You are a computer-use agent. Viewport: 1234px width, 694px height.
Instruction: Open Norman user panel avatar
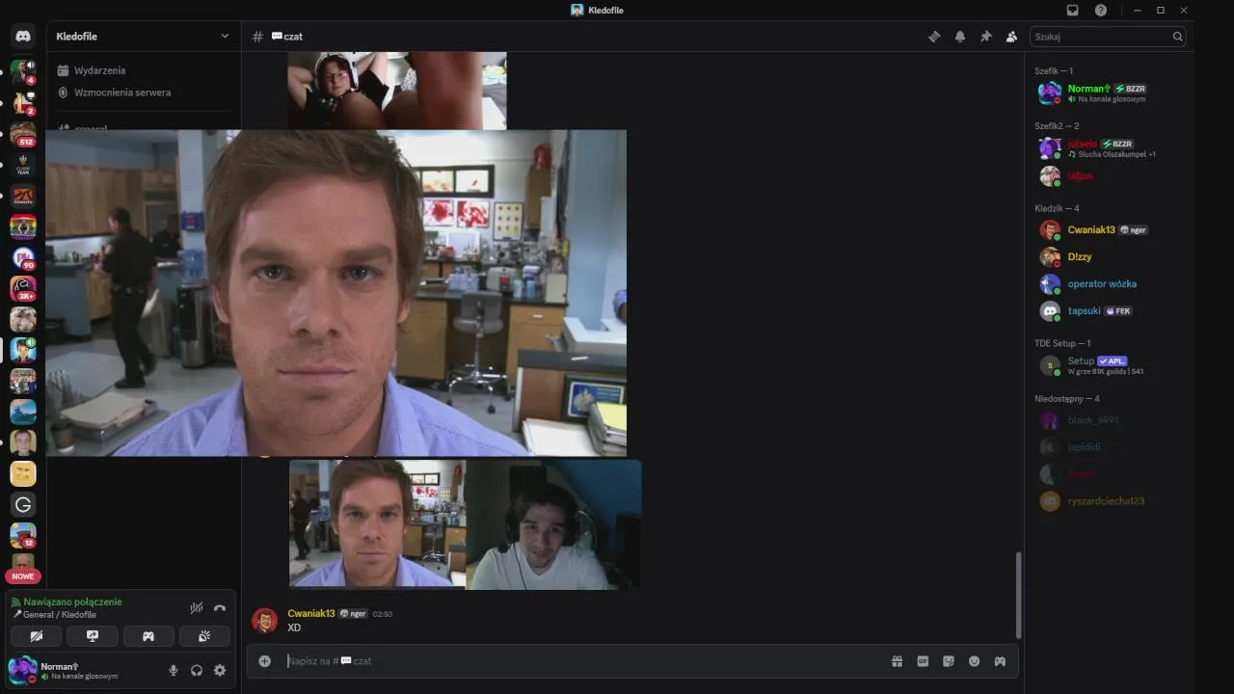(x=21, y=670)
